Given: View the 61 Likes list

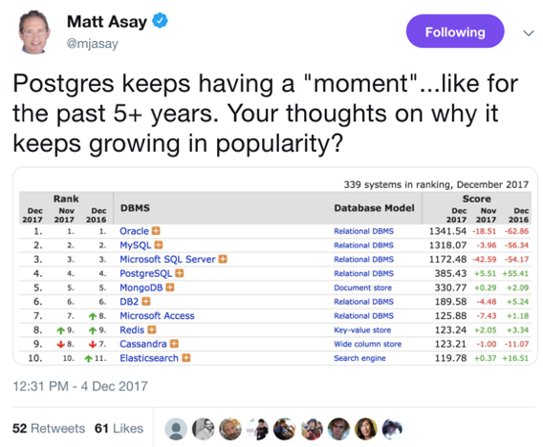Looking at the screenshot, I should [119, 428].
